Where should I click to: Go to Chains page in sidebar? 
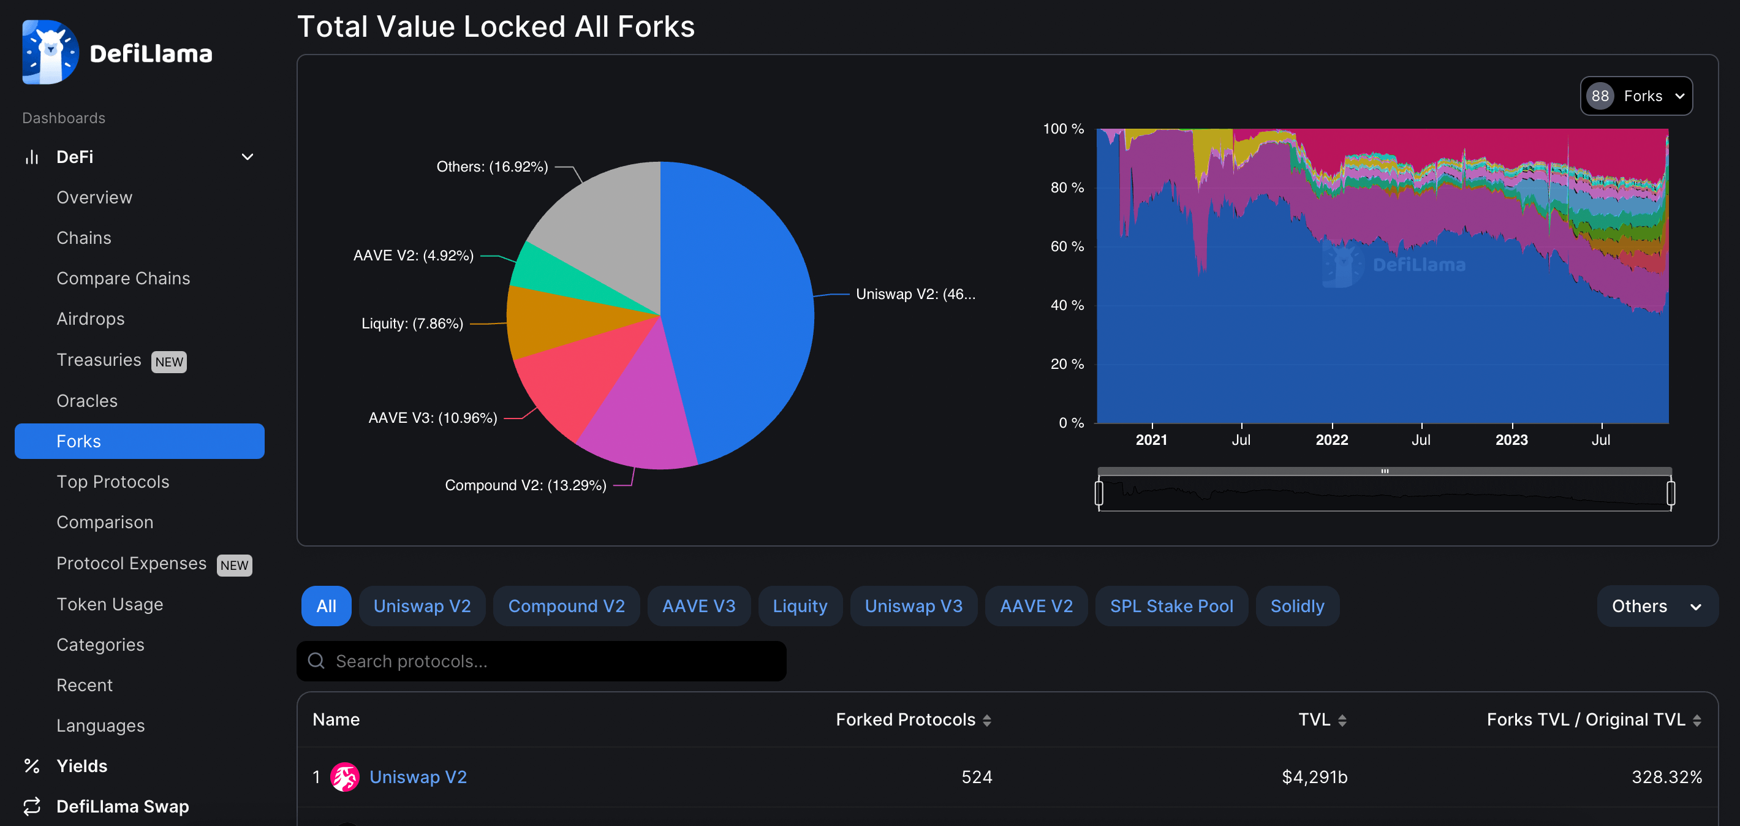[x=84, y=238]
